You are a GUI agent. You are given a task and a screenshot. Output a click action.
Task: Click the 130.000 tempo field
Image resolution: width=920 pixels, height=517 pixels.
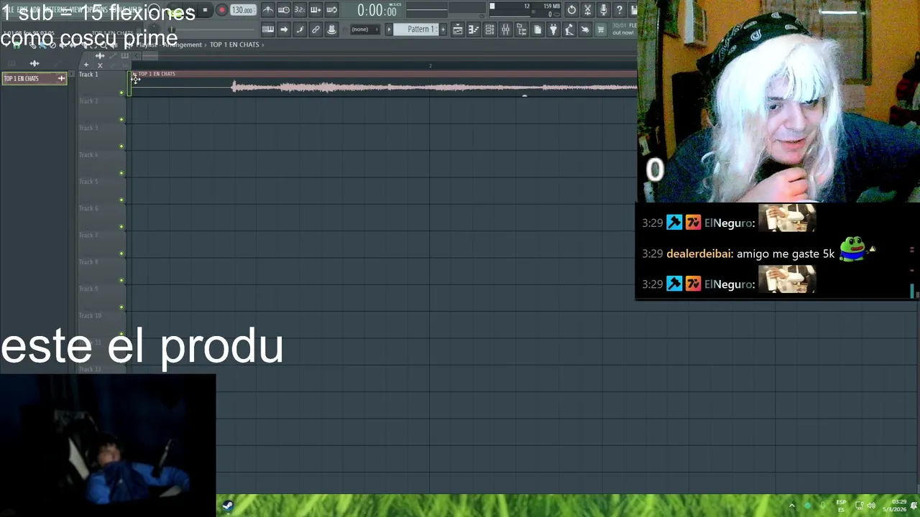[243, 10]
